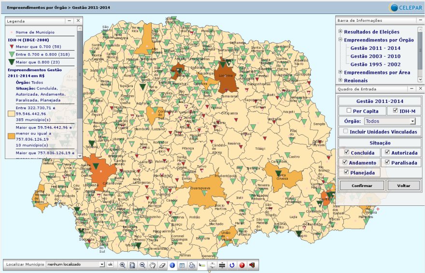
Task: Select Gestão 2003 - 2010 in tree
Action: (375, 56)
